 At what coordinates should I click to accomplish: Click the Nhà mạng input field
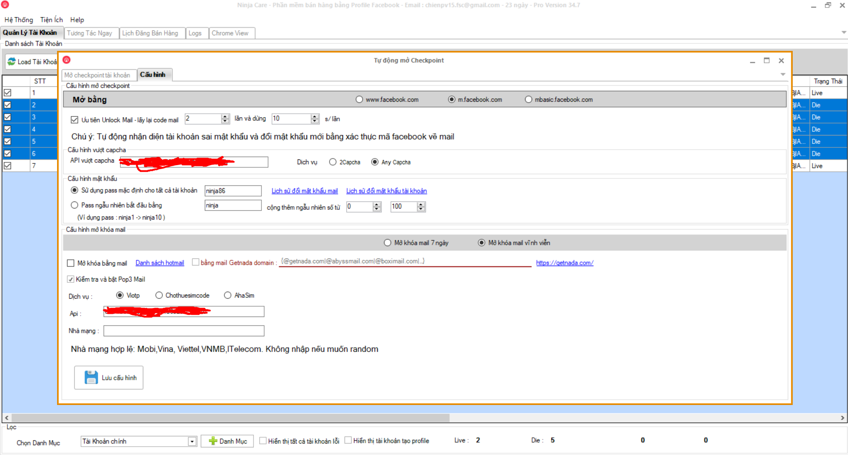(184, 331)
